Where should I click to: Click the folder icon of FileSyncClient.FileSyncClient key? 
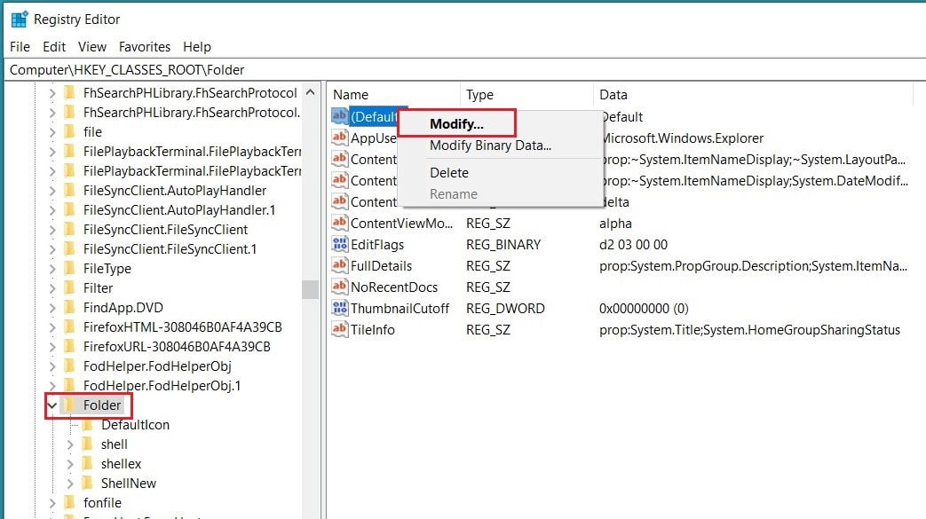(69, 229)
